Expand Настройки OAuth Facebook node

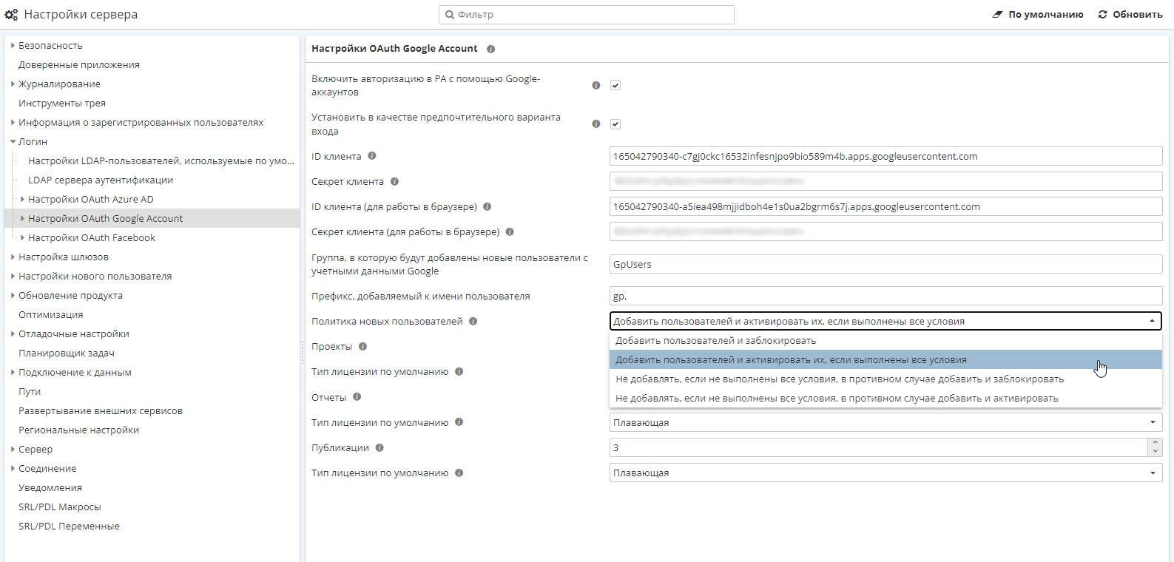[x=22, y=238]
